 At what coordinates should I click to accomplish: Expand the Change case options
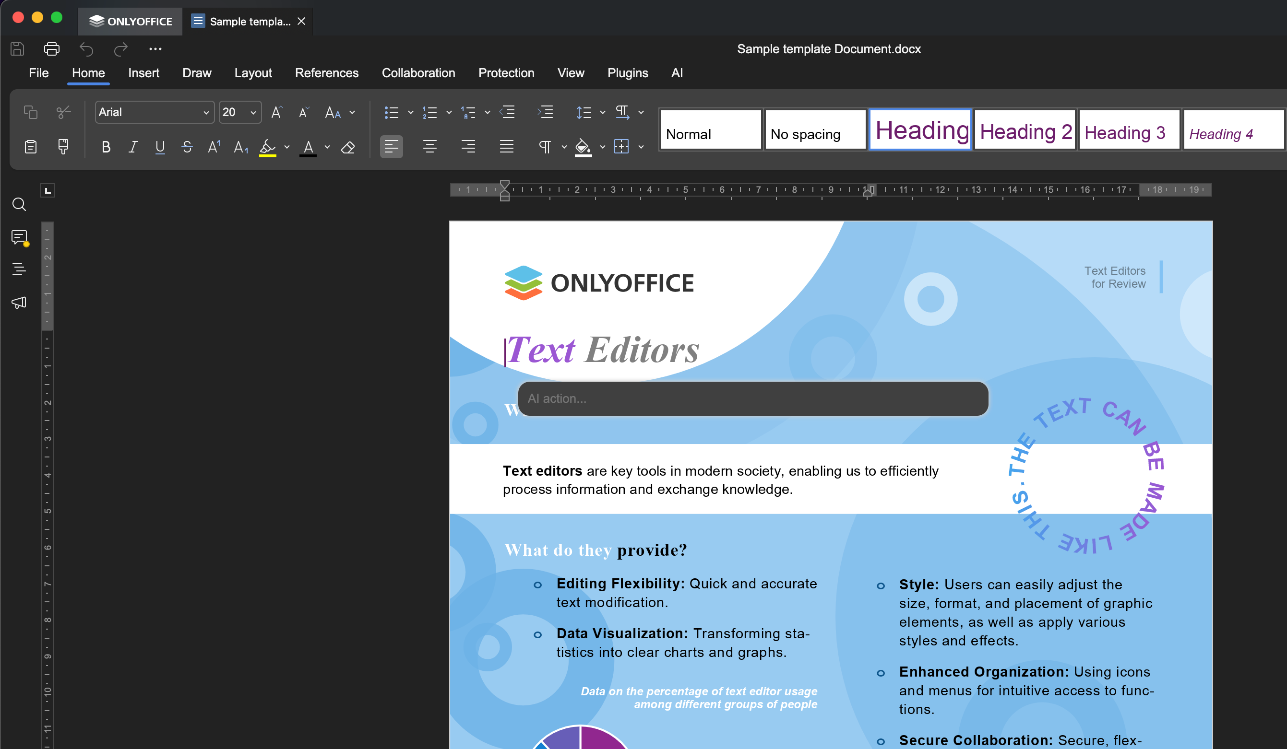click(352, 112)
